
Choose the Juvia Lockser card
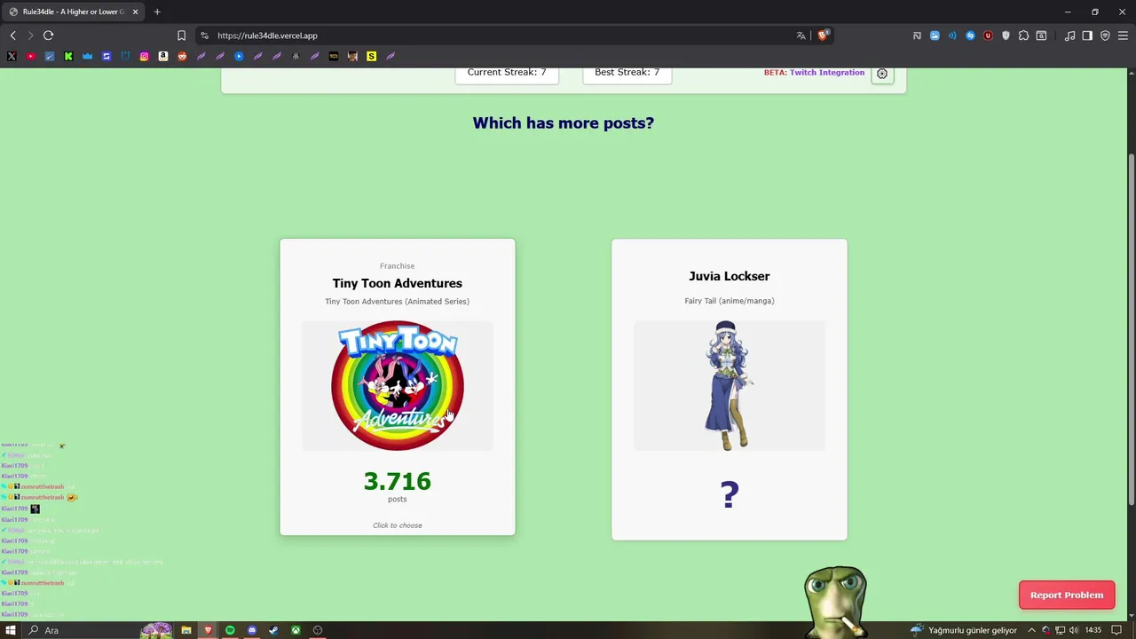[730, 389]
